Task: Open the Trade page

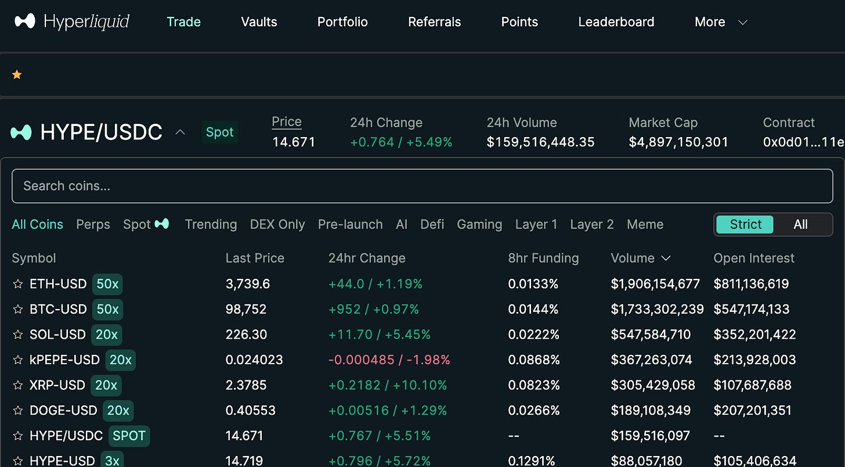Action: point(183,22)
